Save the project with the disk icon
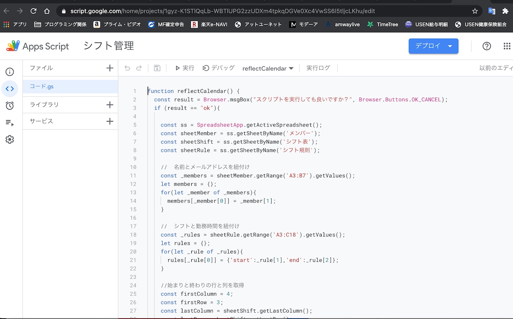 tap(157, 68)
